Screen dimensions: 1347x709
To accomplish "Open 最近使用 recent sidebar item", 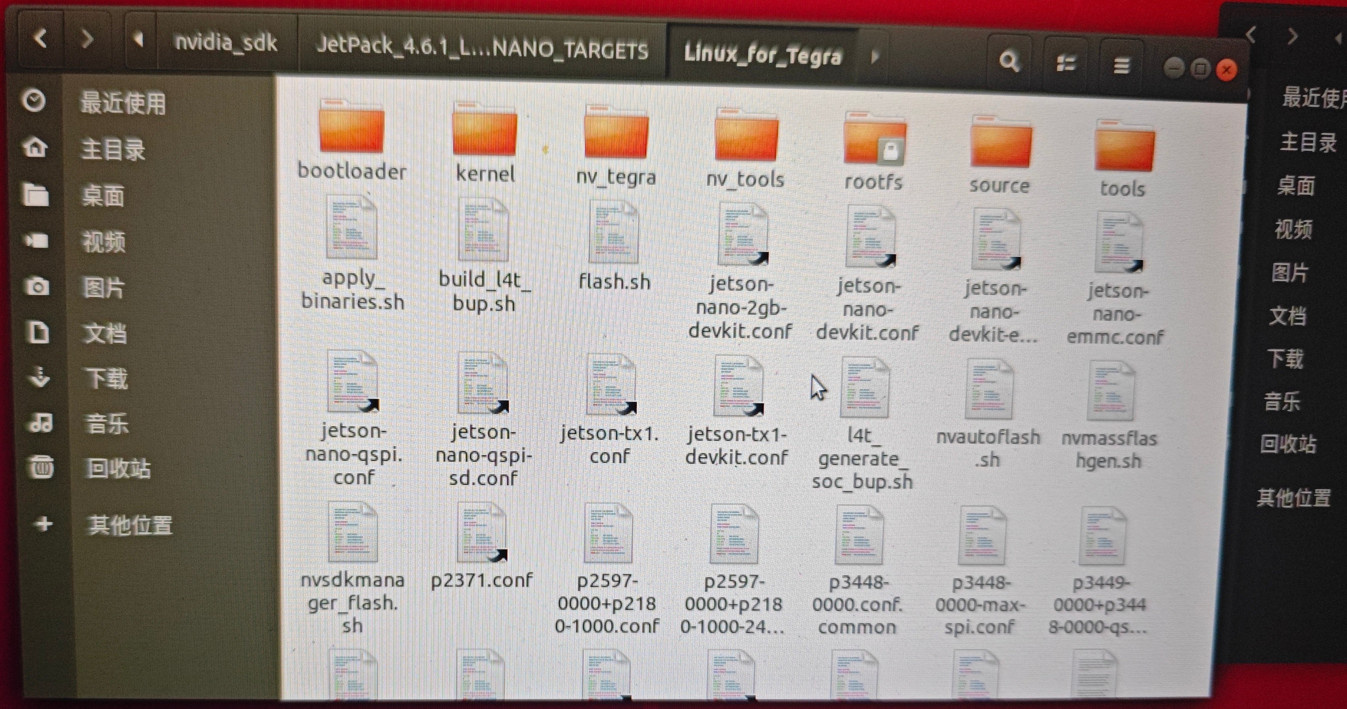I will pyautogui.click(x=122, y=102).
